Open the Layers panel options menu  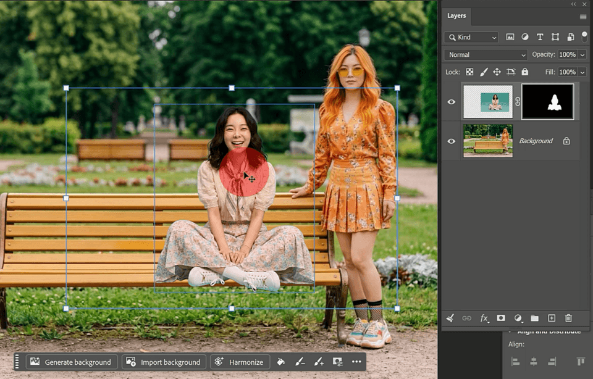click(582, 17)
